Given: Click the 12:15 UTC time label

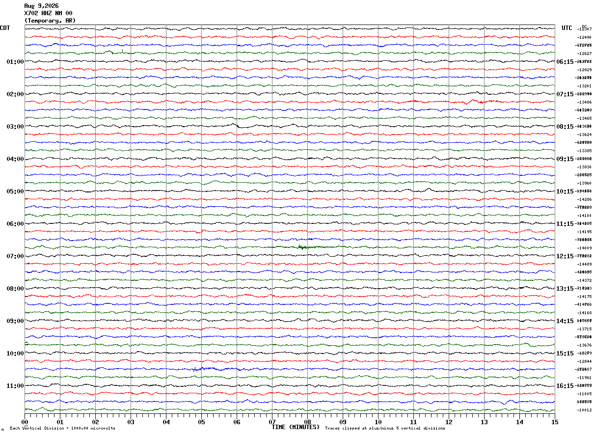Looking at the screenshot, I should (565, 256).
